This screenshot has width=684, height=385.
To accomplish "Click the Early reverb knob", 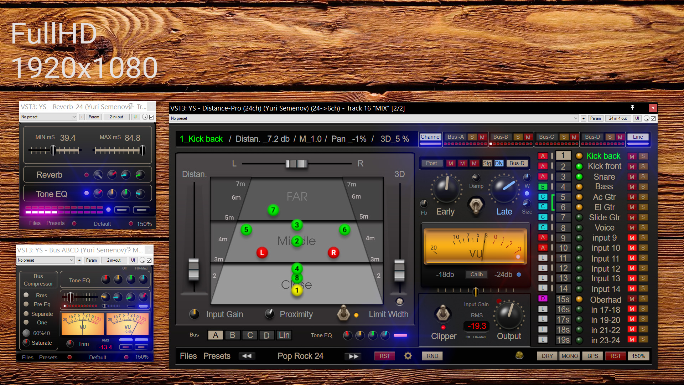I will (446, 189).
